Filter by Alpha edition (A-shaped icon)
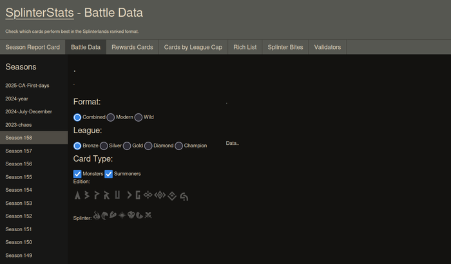The height and width of the screenshot is (264, 451). click(x=77, y=195)
